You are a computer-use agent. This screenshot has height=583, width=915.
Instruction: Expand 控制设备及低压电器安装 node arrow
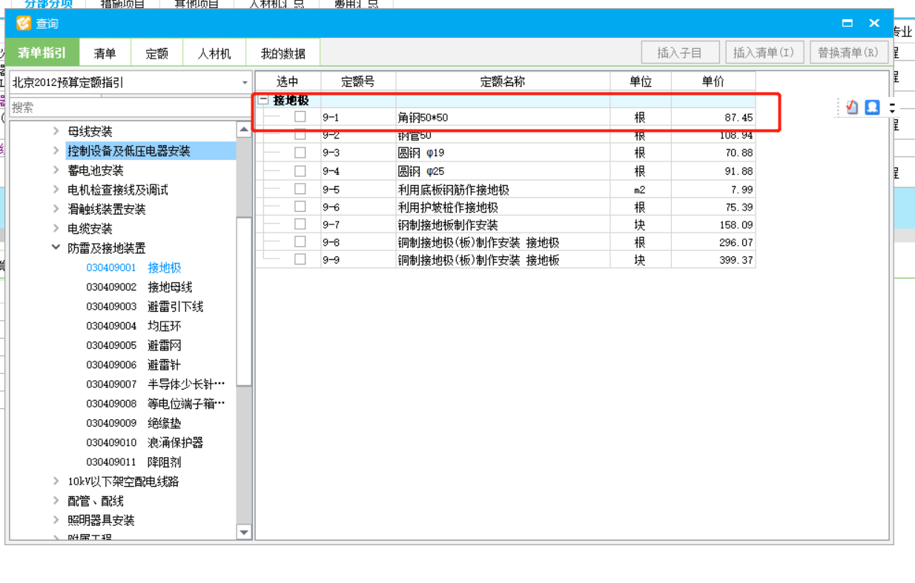pyautogui.click(x=56, y=150)
